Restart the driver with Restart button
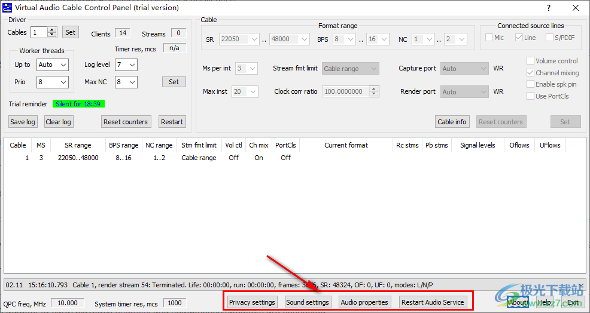This screenshot has width=590, height=313. pyautogui.click(x=172, y=122)
